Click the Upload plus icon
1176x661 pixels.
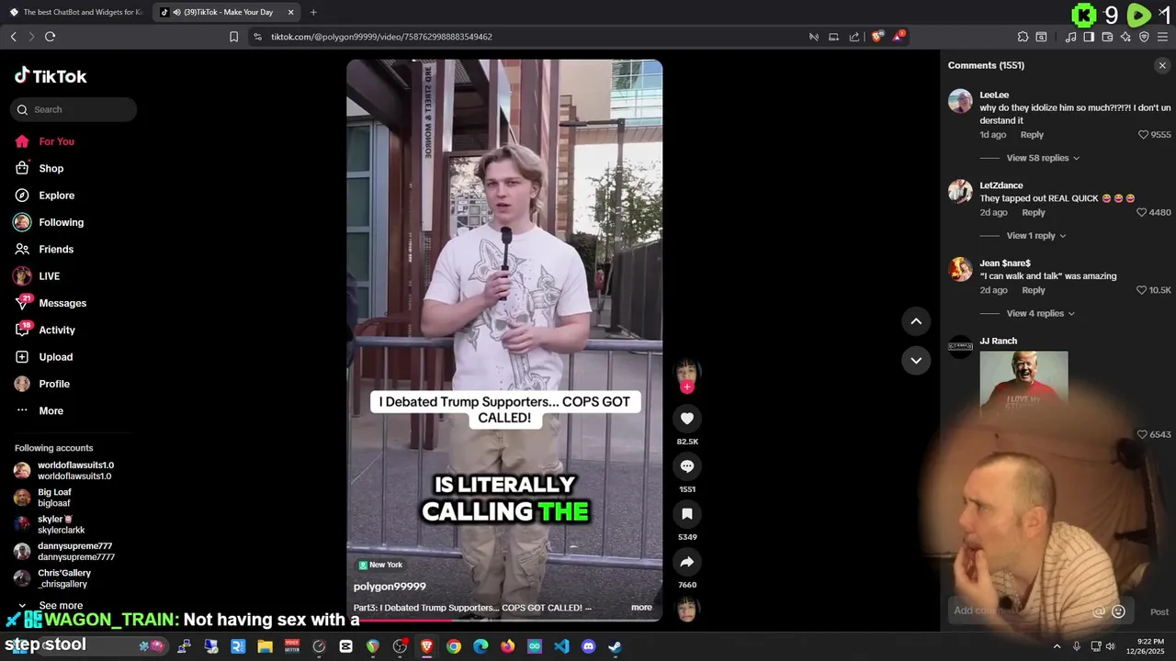(22, 357)
